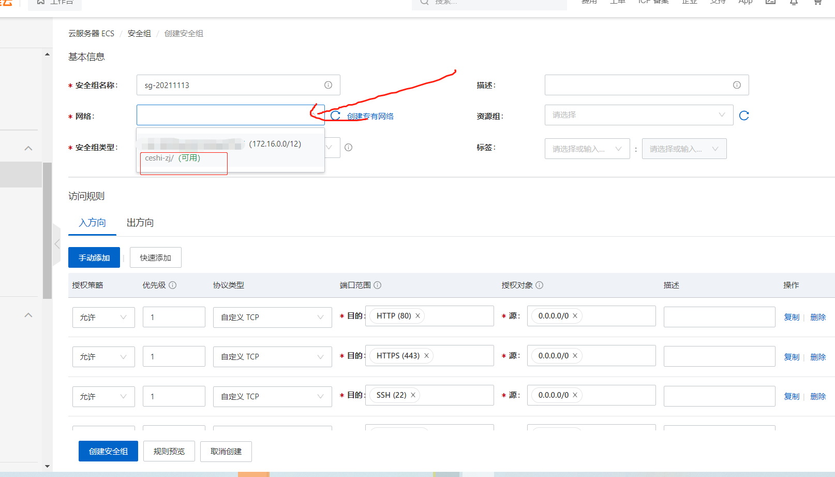Open 授权策略 dropdown in the HTTPS row
This screenshot has width=835, height=477.
coord(103,357)
